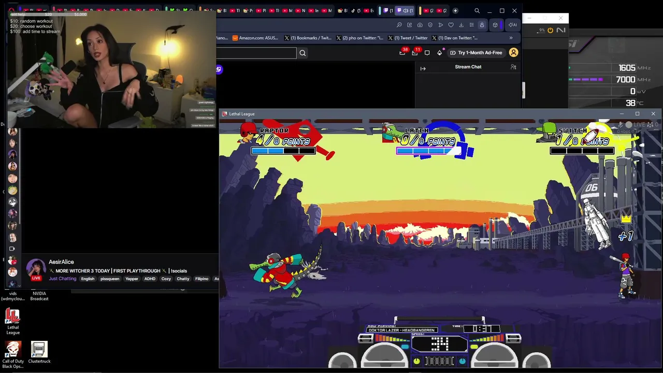Click the 1605 MHz reading in monitoring window
The image size is (663, 373).
(x=627, y=68)
